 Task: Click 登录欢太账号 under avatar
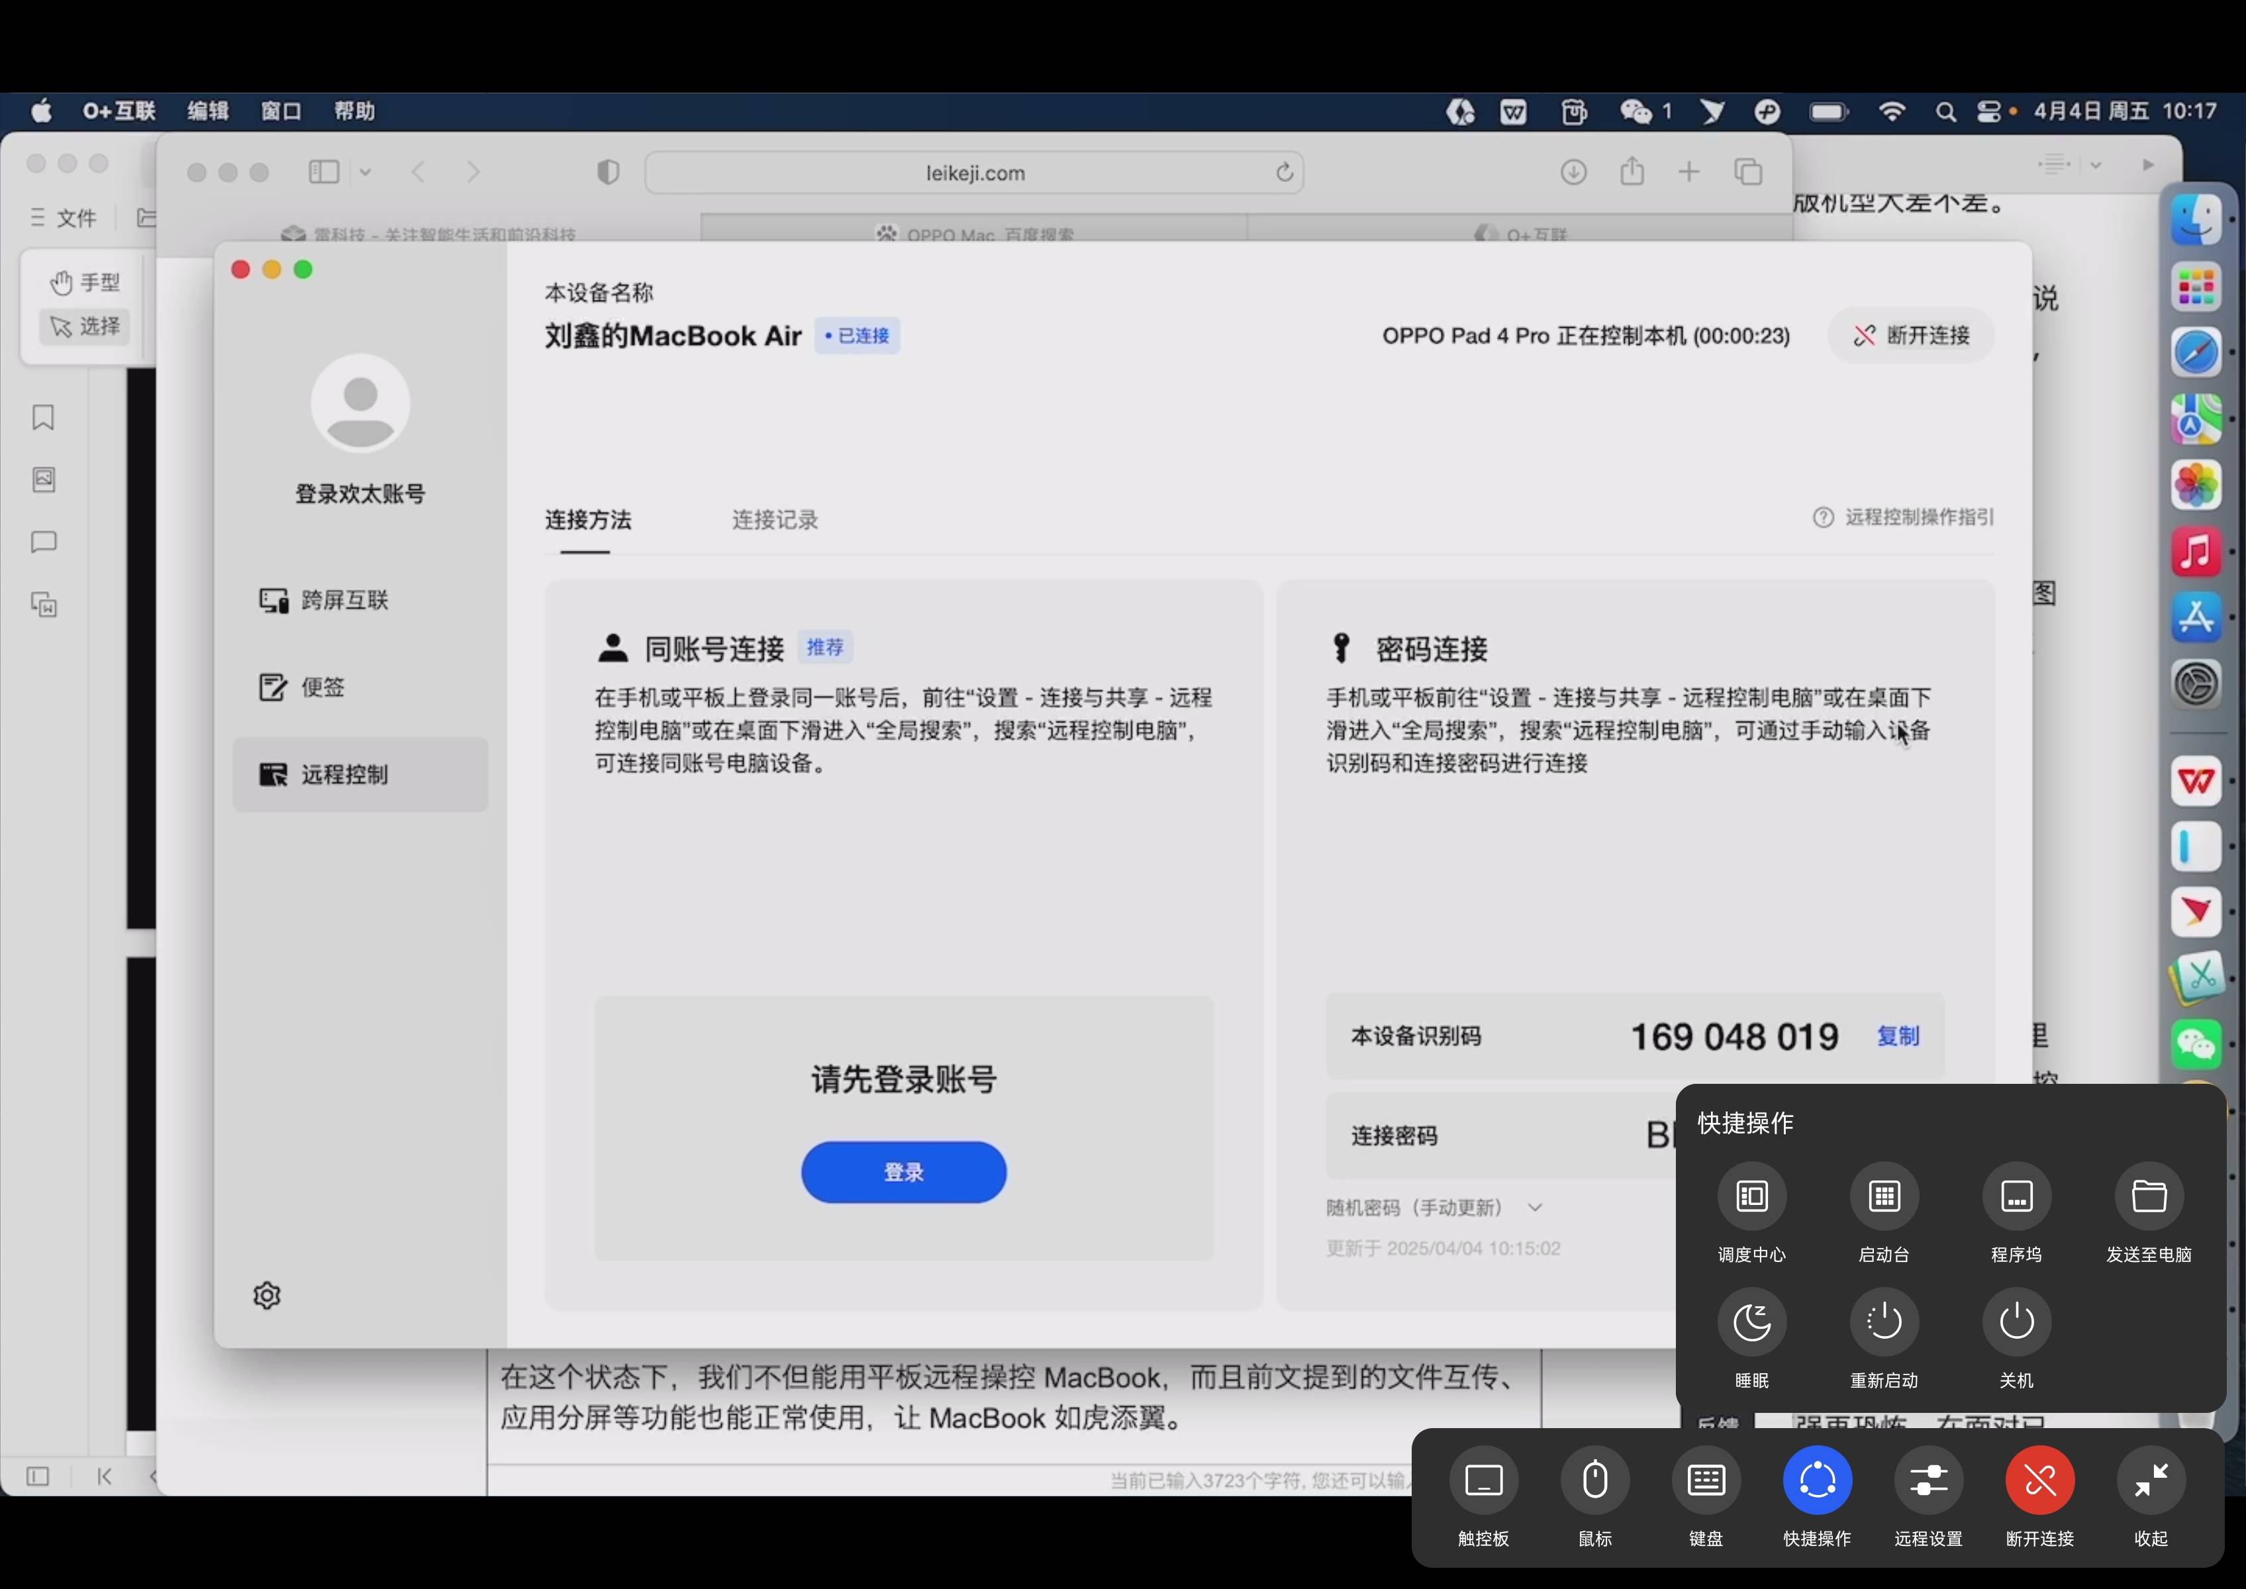click(x=360, y=494)
